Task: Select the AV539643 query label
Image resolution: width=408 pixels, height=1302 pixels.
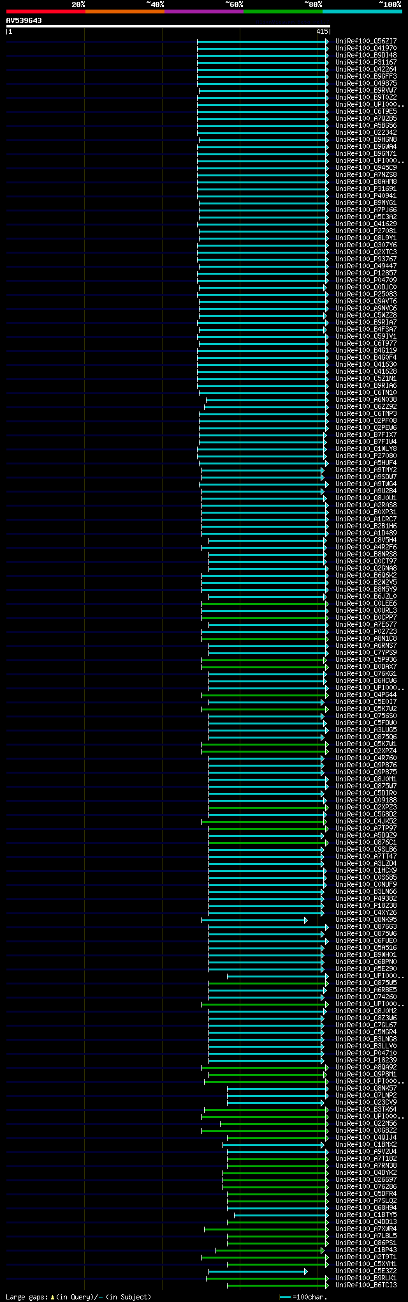Action: 24,20
